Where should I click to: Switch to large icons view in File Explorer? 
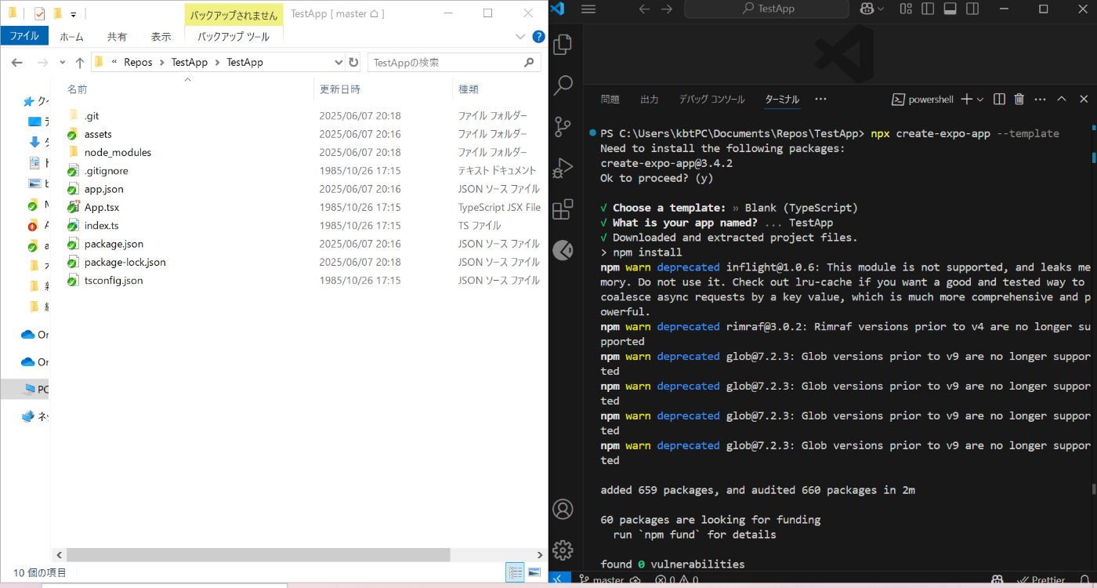(x=534, y=573)
